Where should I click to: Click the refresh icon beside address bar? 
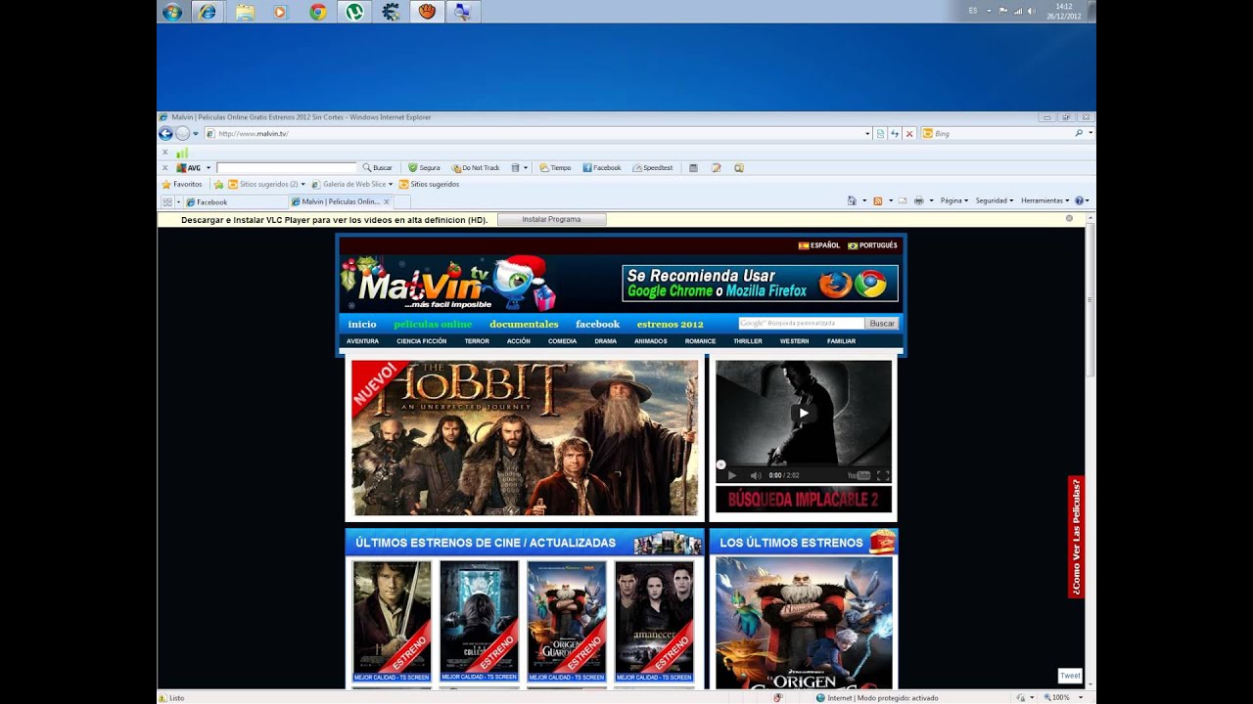coord(895,133)
